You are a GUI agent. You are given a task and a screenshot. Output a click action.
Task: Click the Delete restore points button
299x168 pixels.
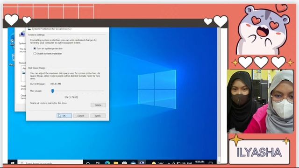[98, 105]
